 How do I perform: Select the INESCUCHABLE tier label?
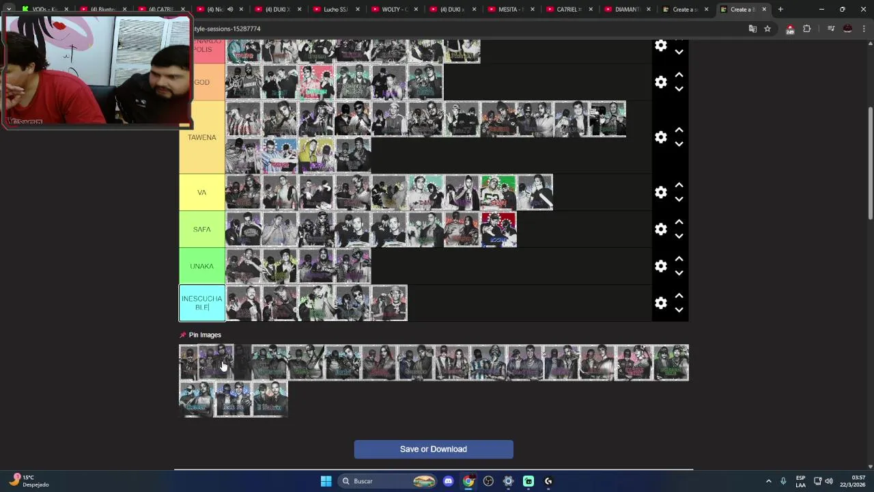click(202, 303)
